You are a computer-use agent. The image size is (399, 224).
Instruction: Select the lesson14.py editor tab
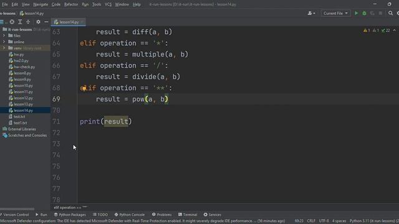[69, 22]
